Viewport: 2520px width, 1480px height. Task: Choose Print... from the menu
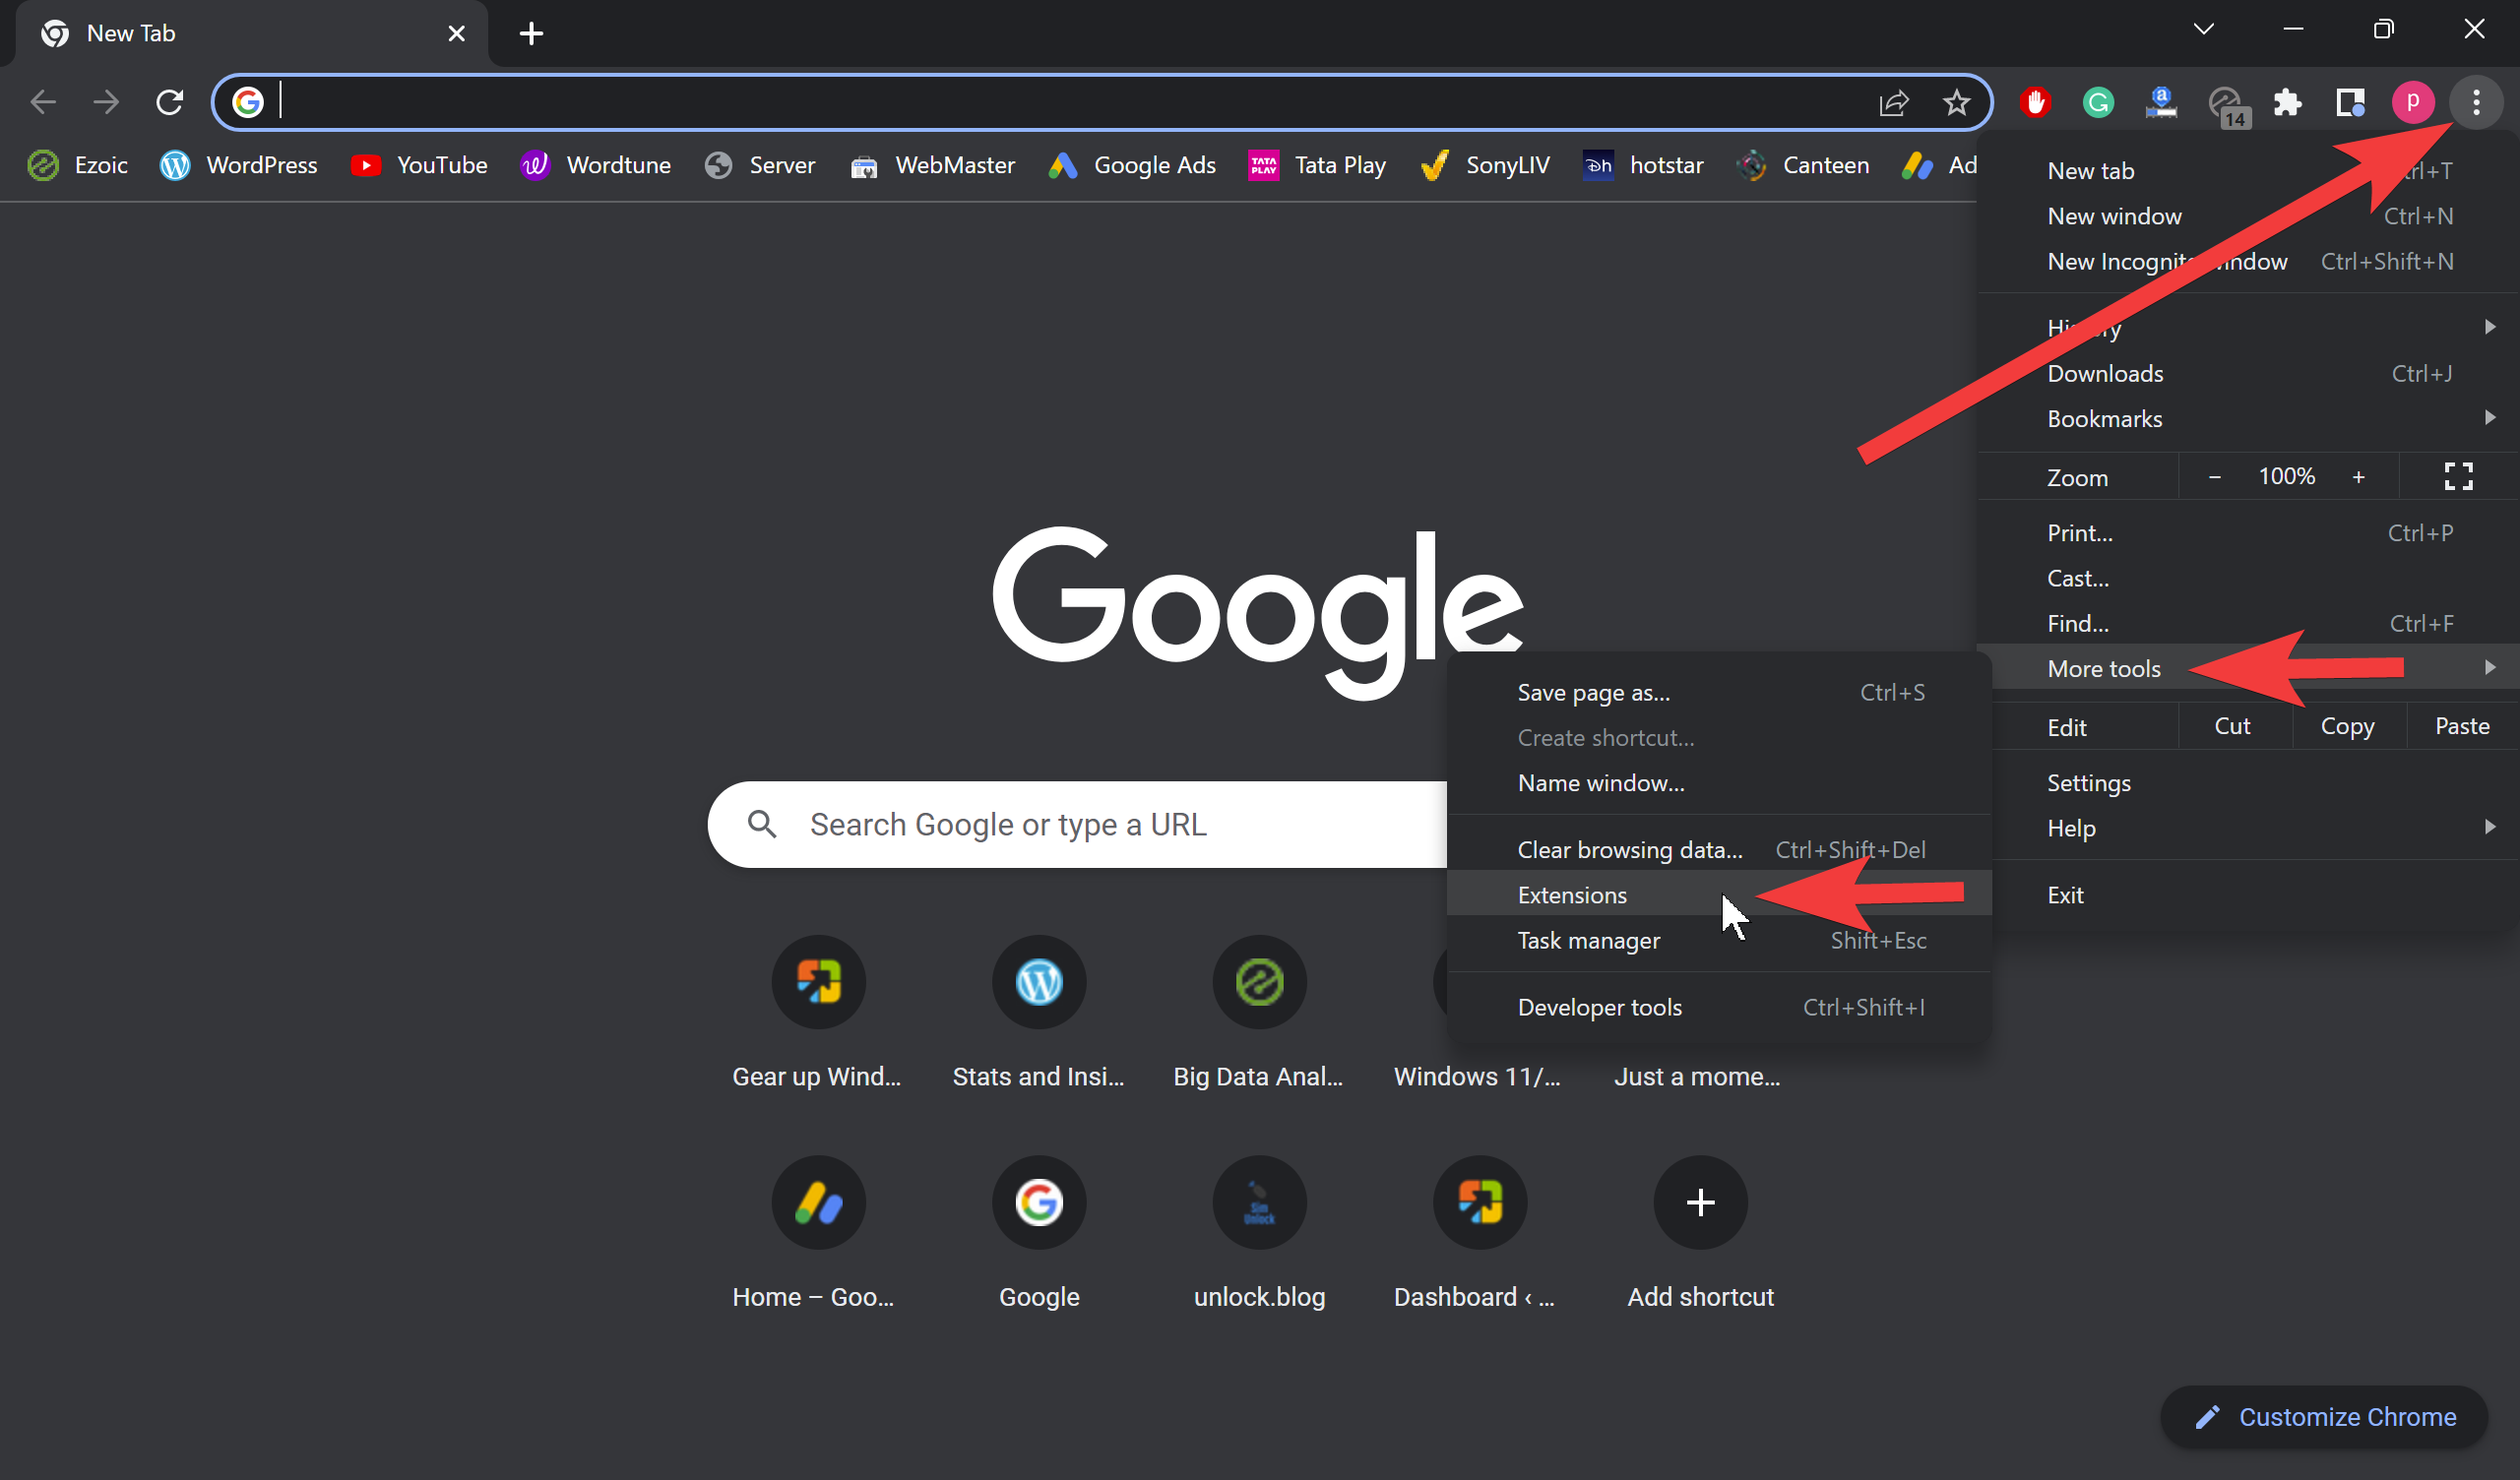coord(2248,533)
